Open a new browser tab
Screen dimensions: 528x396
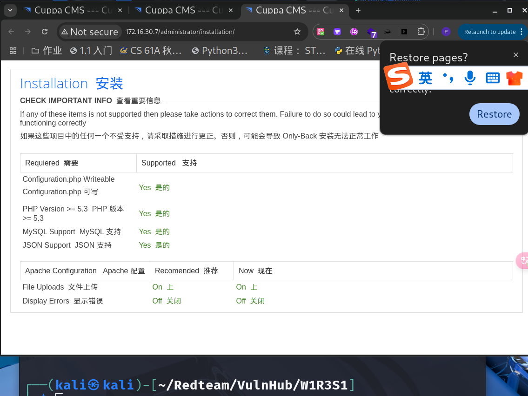(358, 10)
